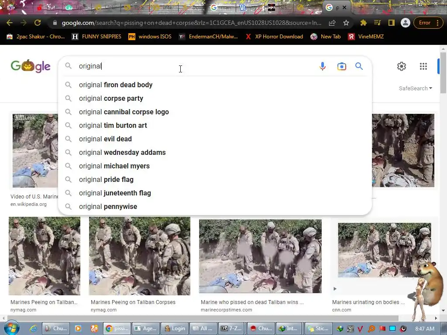Switch to the Stic... taskbar window
This screenshot has width=447, height=335.
pos(318,328)
